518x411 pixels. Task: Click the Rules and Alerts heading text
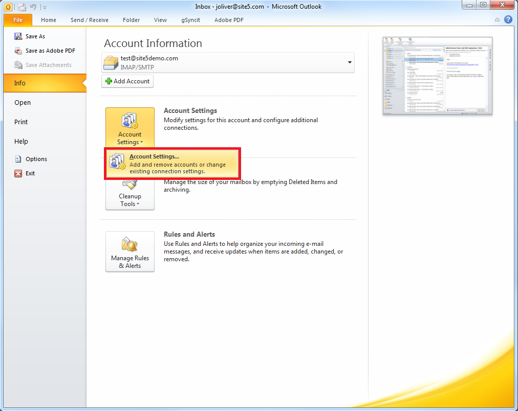coord(189,234)
